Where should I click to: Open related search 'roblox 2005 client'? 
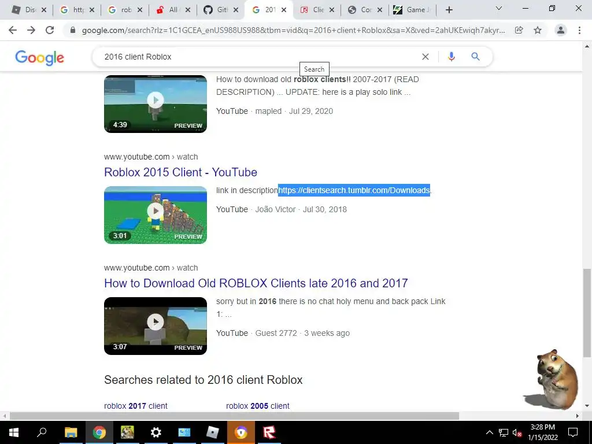(x=257, y=406)
